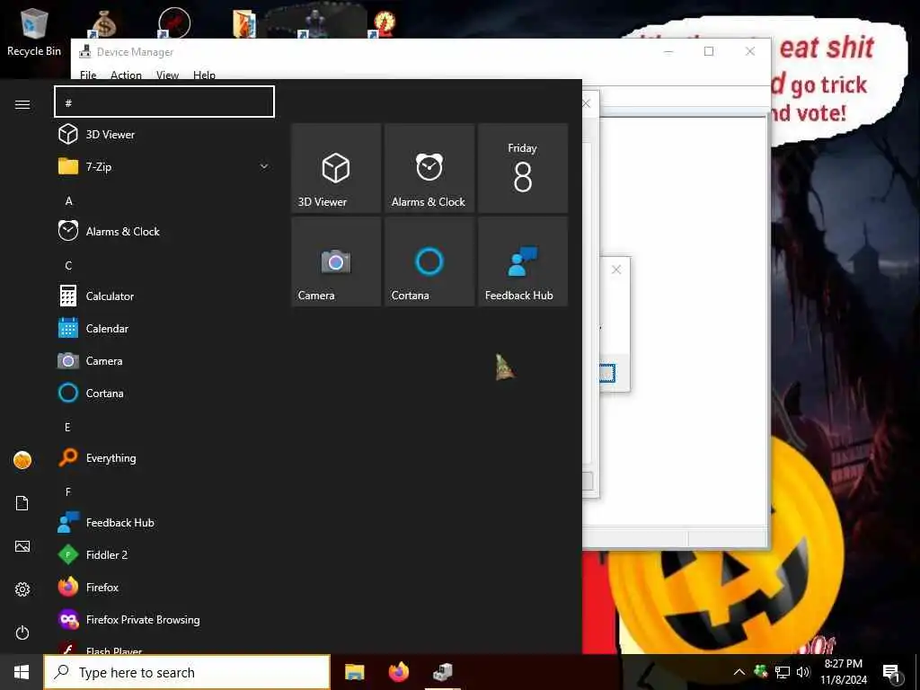
Task: Open Documents from Start sidebar
Action: pyautogui.click(x=22, y=503)
